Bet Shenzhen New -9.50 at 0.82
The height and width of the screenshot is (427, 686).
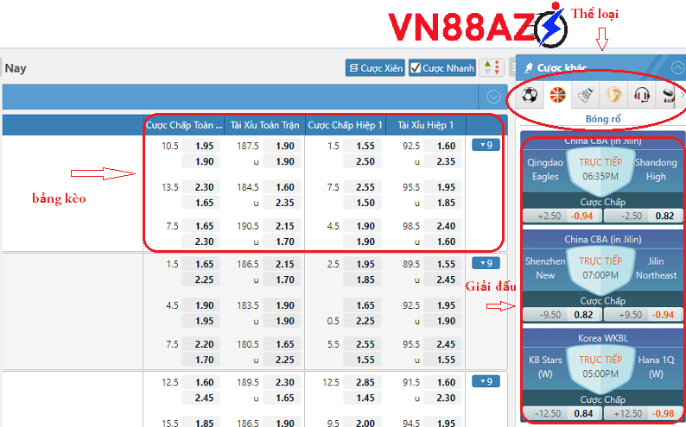[562, 315]
